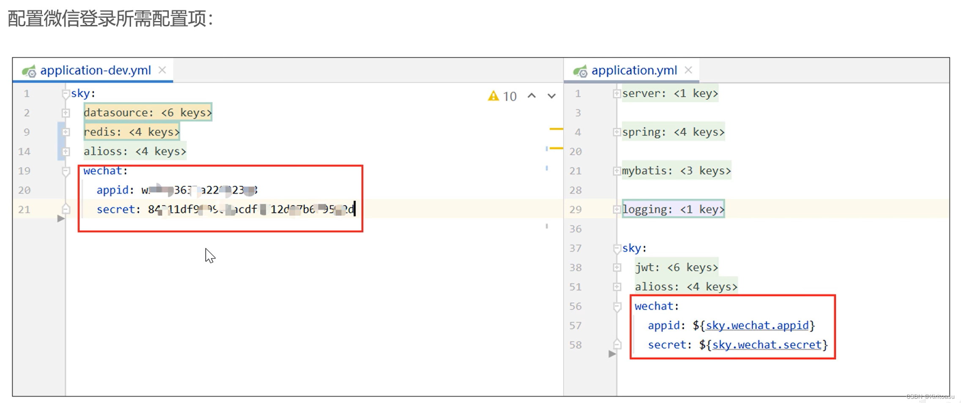961x403 pixels.
Task: Click the 'datasource: <6 keys>' text
Action: click(x=148, y=113)
